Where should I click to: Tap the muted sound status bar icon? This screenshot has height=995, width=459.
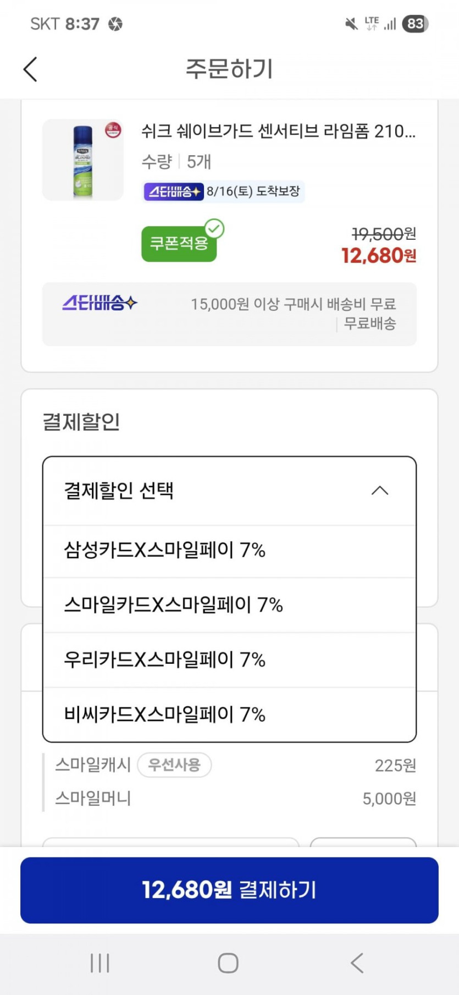point(351,24)
